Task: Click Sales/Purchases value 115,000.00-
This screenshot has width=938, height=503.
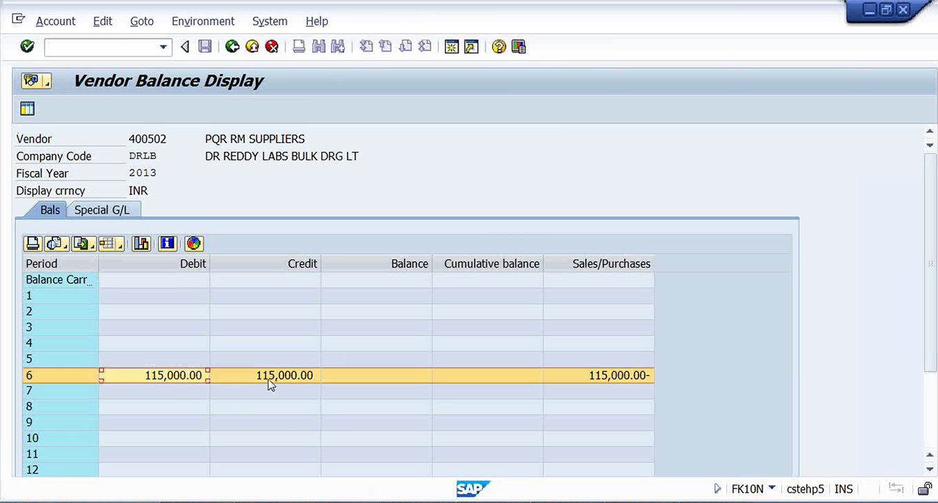Action: pos(599,376)
